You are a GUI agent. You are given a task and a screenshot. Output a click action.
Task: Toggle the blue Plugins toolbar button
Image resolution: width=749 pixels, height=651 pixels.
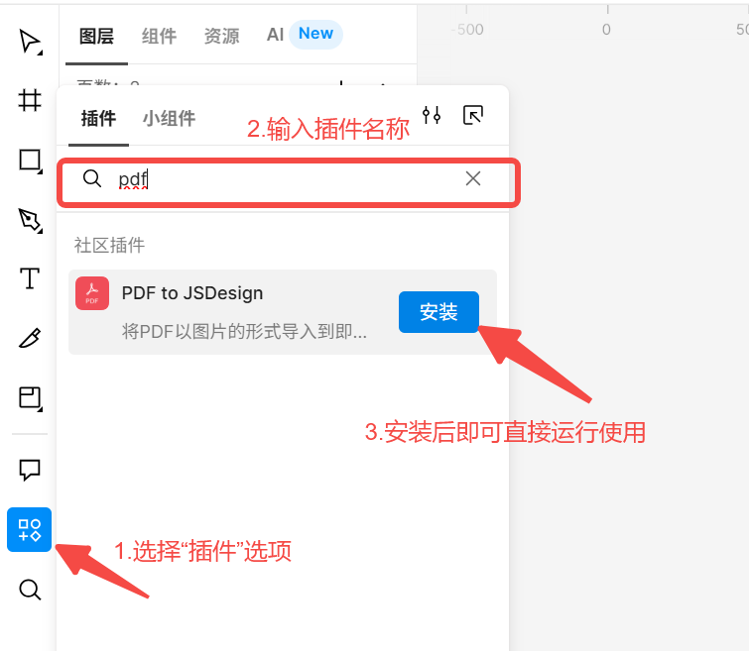pos(29,530)
